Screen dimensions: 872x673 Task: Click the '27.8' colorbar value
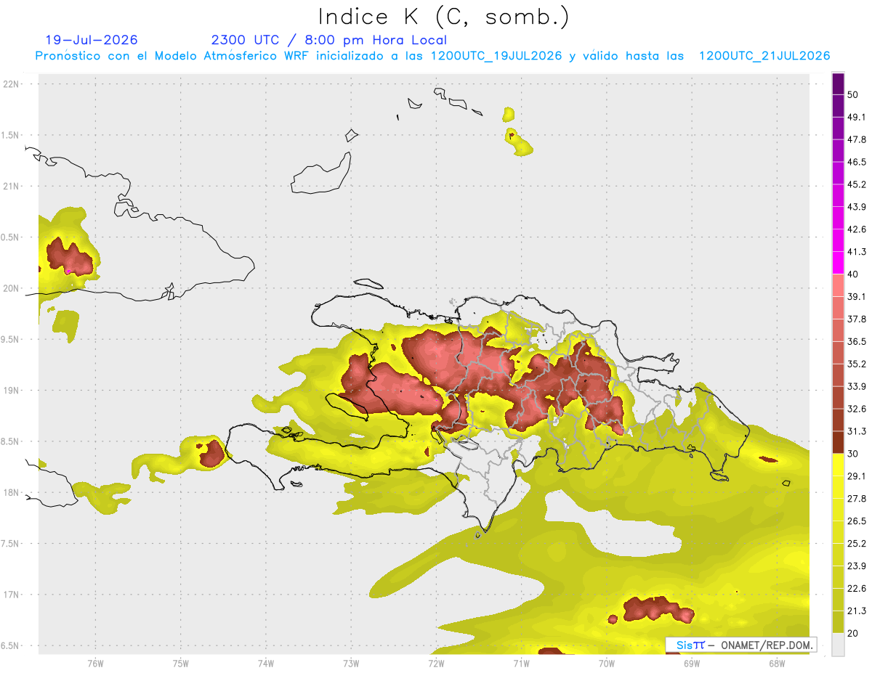pos(857,499)
